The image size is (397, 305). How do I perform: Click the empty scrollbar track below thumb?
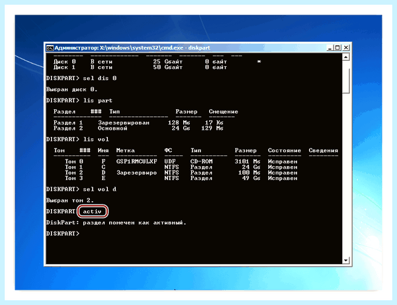pyautogui.click(x=346, y=175)
